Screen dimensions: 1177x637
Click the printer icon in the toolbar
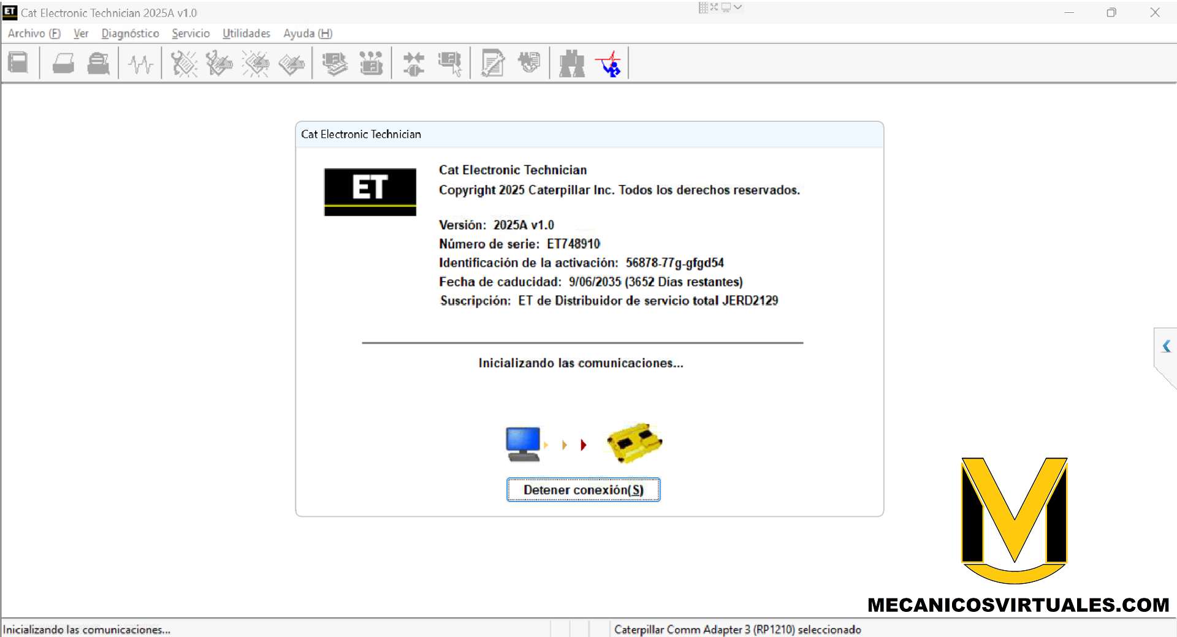pos(63,64)
